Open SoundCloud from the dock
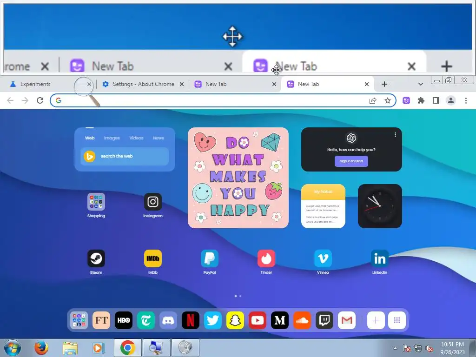The width and height of the screenshot is (476, 357). (x=302, y=320)
